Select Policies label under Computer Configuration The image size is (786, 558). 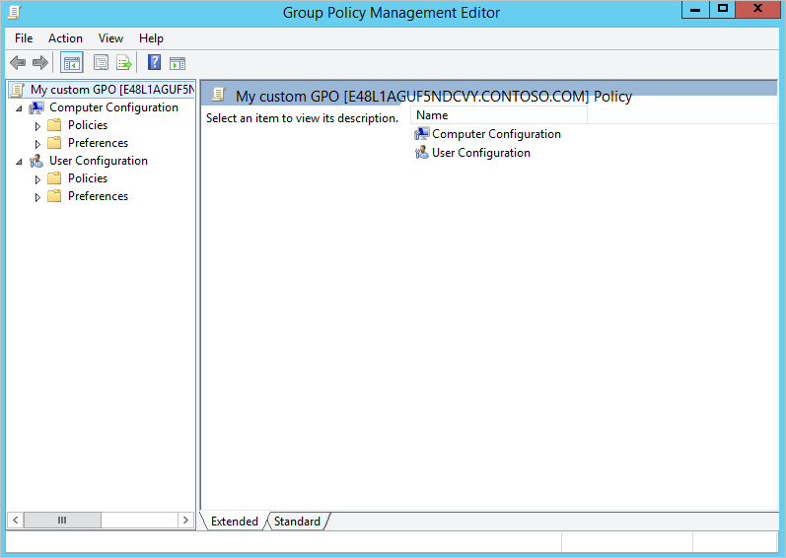click(x=88, y=125)
